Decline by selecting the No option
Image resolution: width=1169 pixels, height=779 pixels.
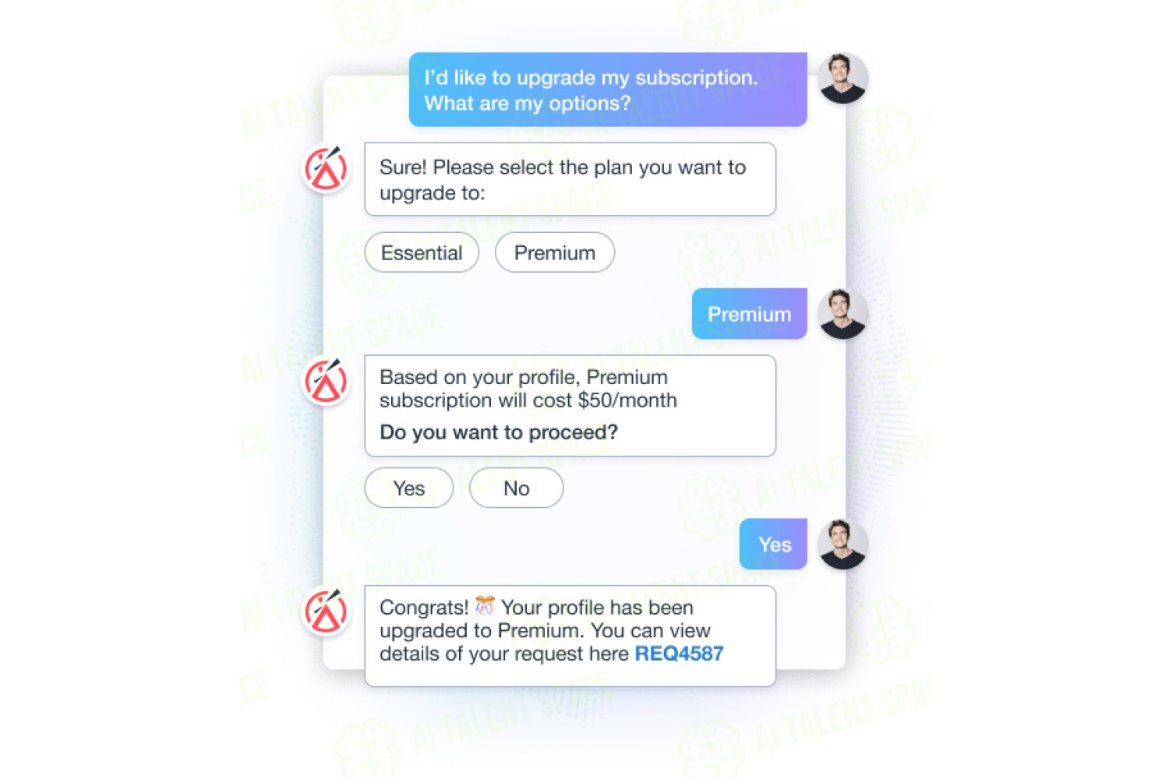(517, 488)
